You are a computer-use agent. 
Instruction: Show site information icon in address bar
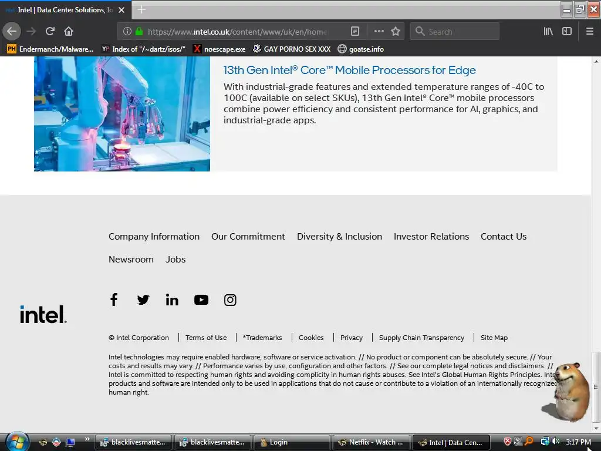pyautogui.click(x=127, y=32)
